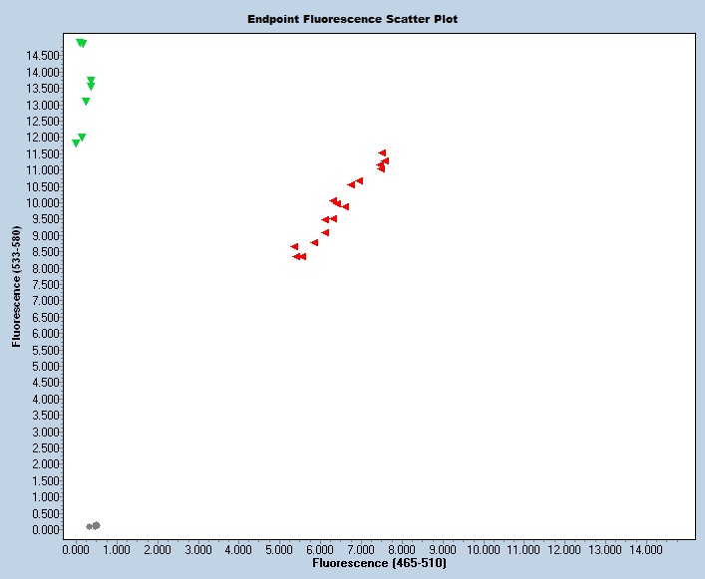Select the Fluorescence (465-510) X-axis label
The width and height of the screenshot is (705, 579).
(x=379, y=564)
